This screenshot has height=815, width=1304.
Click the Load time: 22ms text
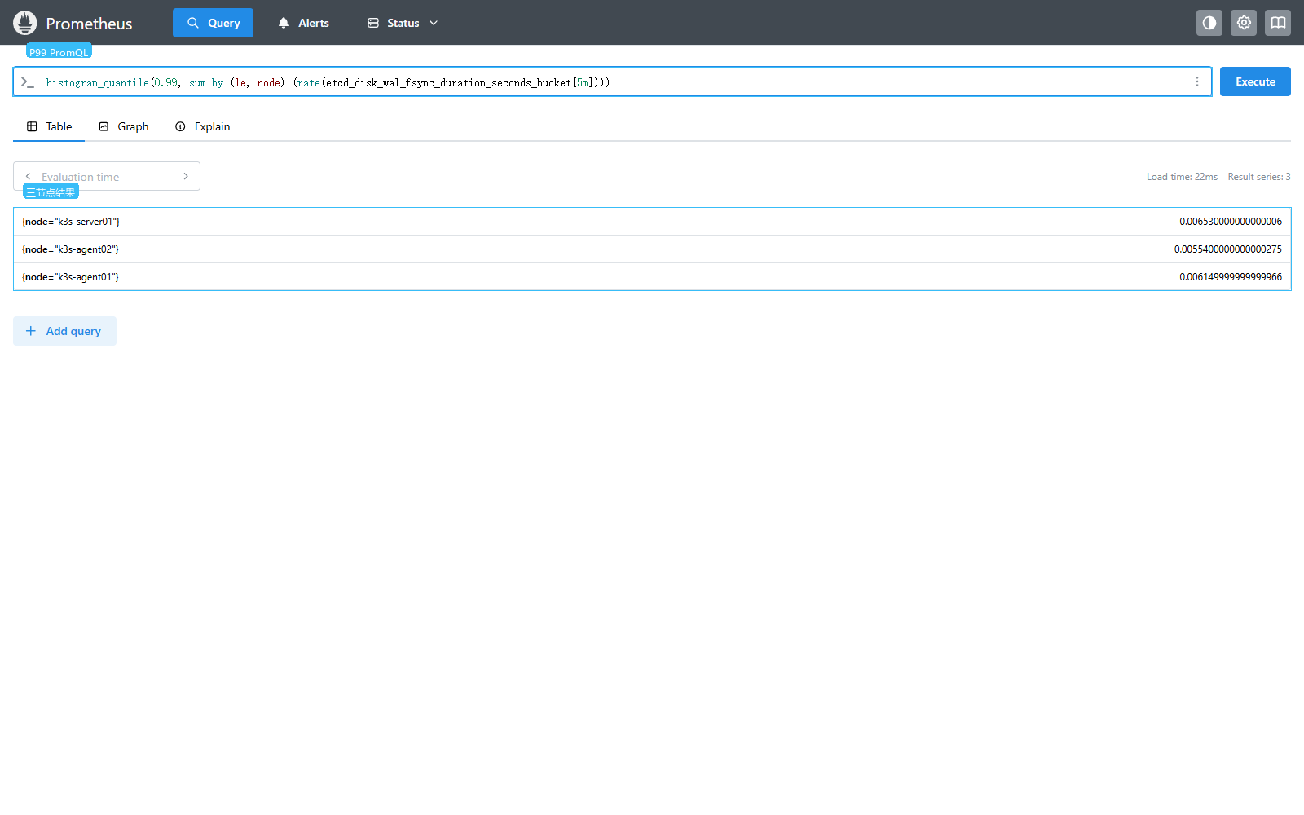pos(1182,177)
